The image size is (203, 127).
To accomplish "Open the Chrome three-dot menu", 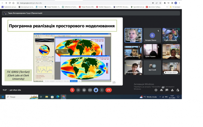I will [179, 3].
